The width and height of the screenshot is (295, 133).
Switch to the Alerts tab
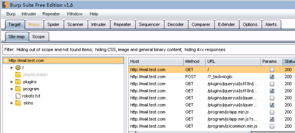click(271, 25)
